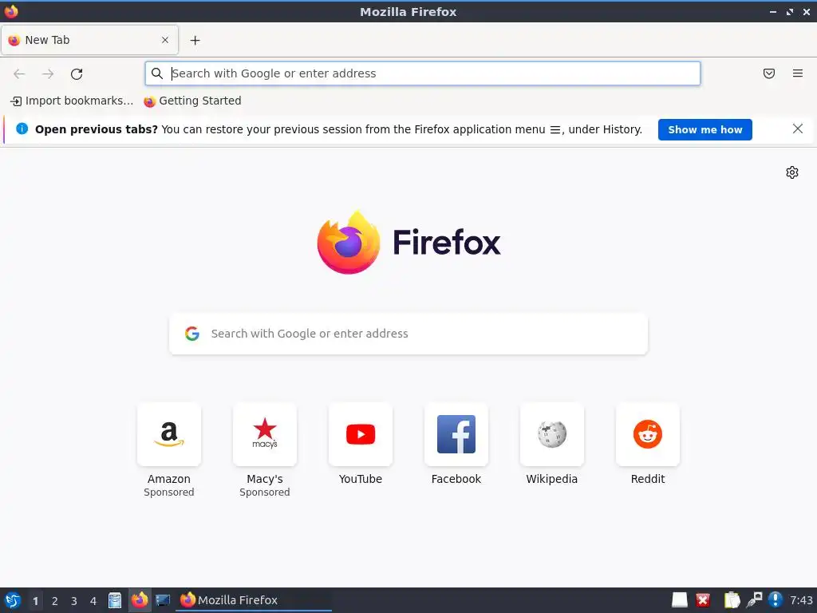Focus the center Google search box
Image resolution: width=817 pixels, height=613 pixels.
click(x=408, y=334)
